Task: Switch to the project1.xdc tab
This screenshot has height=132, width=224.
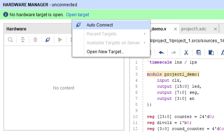Action: 194,29
